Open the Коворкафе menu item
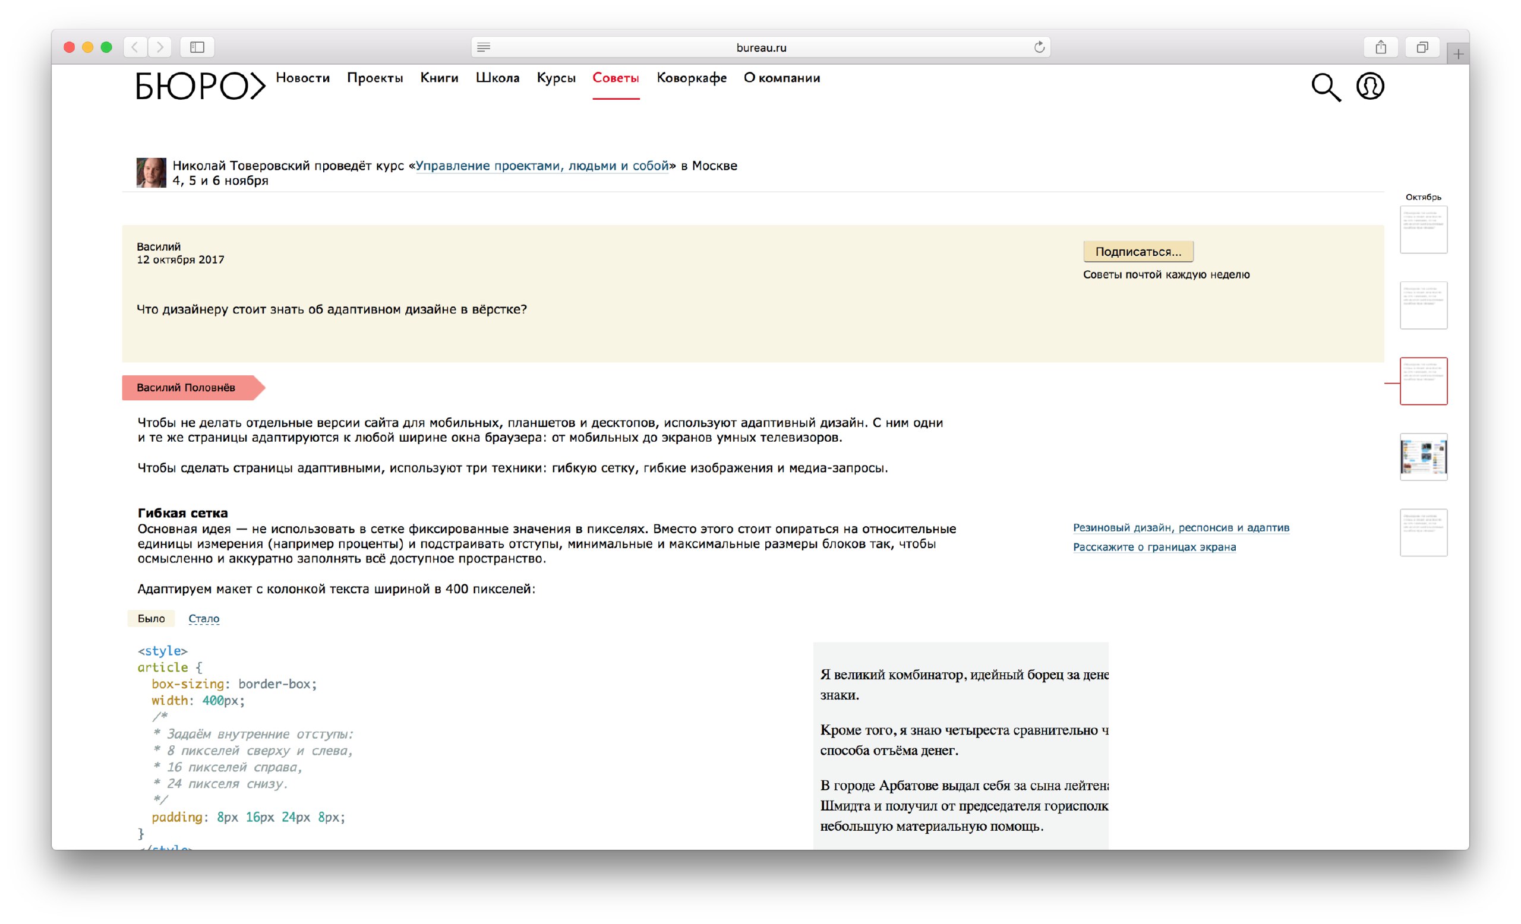Screen dimensions: 1521x924 (x=692, y=78)
